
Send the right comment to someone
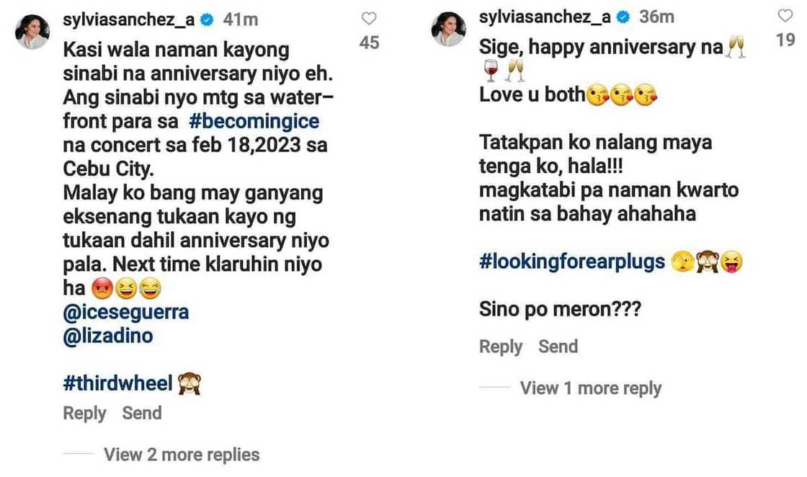[558, 346]
